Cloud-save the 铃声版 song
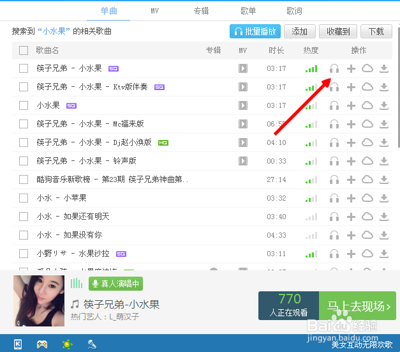400x352 pixels. click(367, 161)
